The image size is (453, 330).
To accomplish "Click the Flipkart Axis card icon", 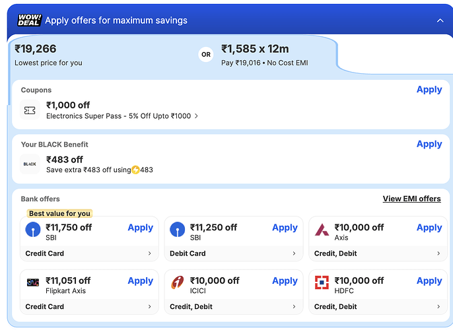I will point(32,282).
